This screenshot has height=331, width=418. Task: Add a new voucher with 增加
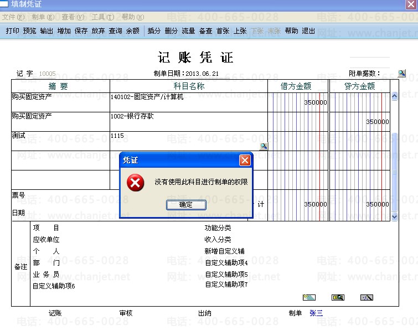(x=64, y=31)
